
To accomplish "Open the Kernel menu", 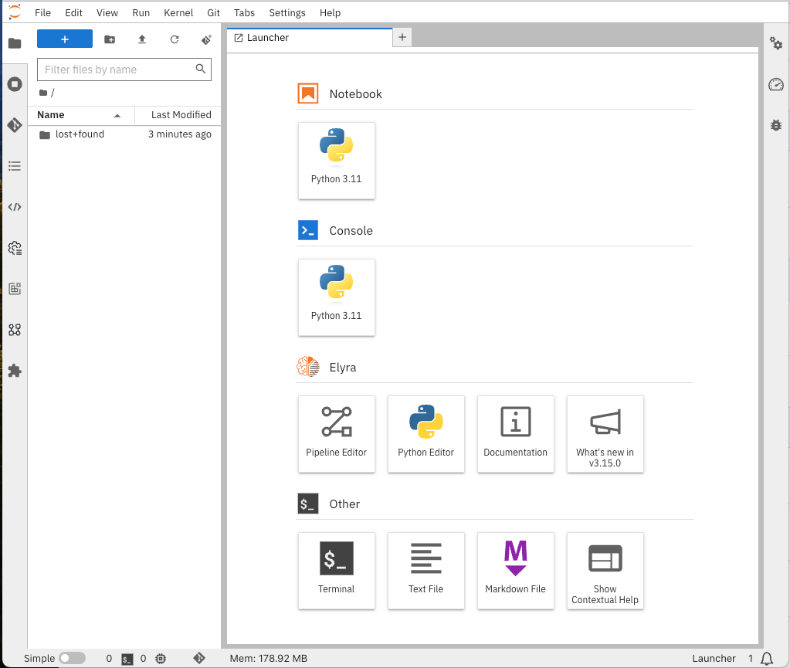I will (x=178, y=13).
